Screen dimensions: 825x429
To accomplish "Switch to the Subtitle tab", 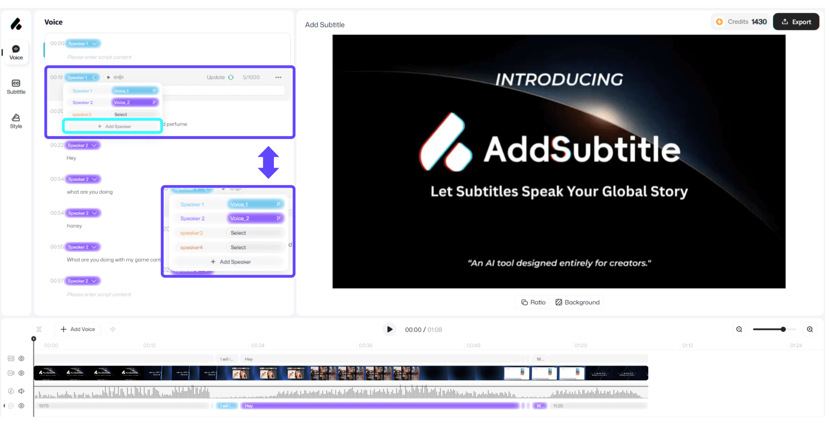I will [16, 87].
